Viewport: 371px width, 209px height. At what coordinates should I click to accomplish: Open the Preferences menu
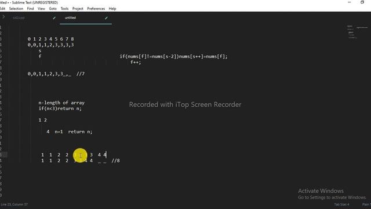(x=96, y=9)
